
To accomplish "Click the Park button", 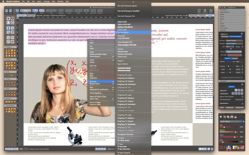I will (222, 108).
